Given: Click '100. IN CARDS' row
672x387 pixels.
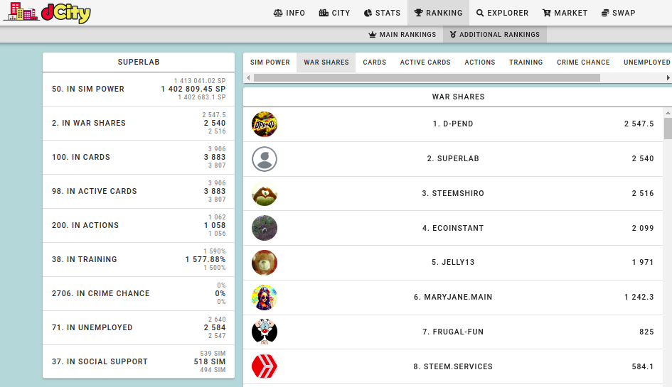Looking at the screenshot, I should (139, 157).
